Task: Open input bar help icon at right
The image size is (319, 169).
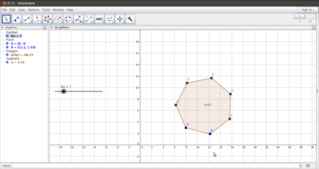Action: pyautogui.click(x=308, y=166)
